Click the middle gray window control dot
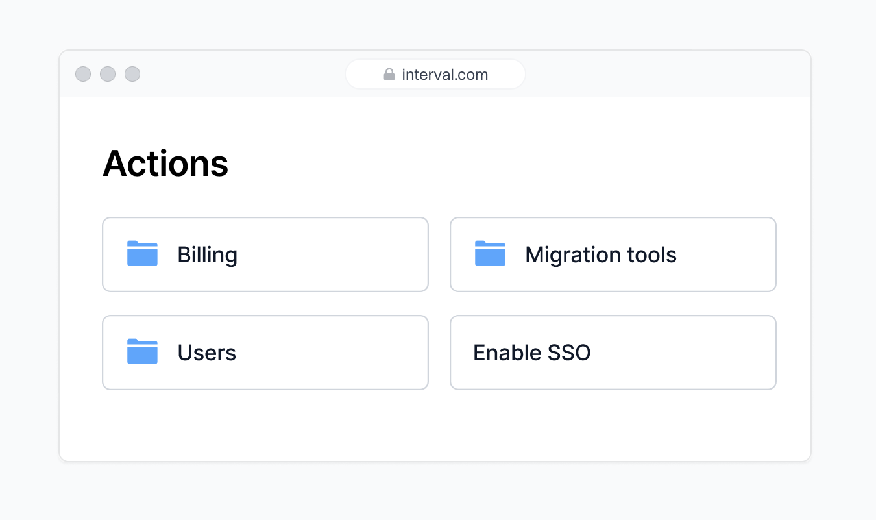Screen dimensions: 876x520 [107, 73]
